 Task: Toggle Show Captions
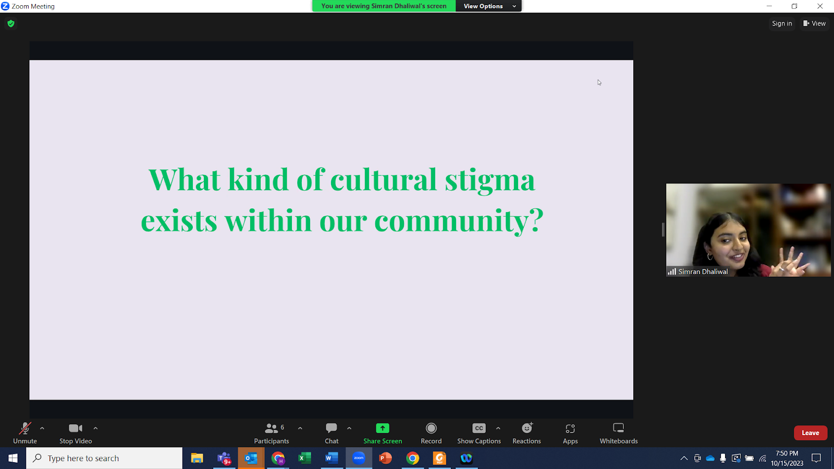pos(479,433)
